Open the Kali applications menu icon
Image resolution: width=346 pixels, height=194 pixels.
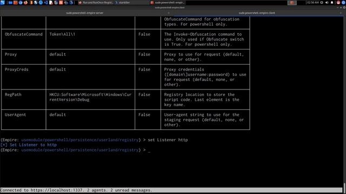click(x=2, y=2)
